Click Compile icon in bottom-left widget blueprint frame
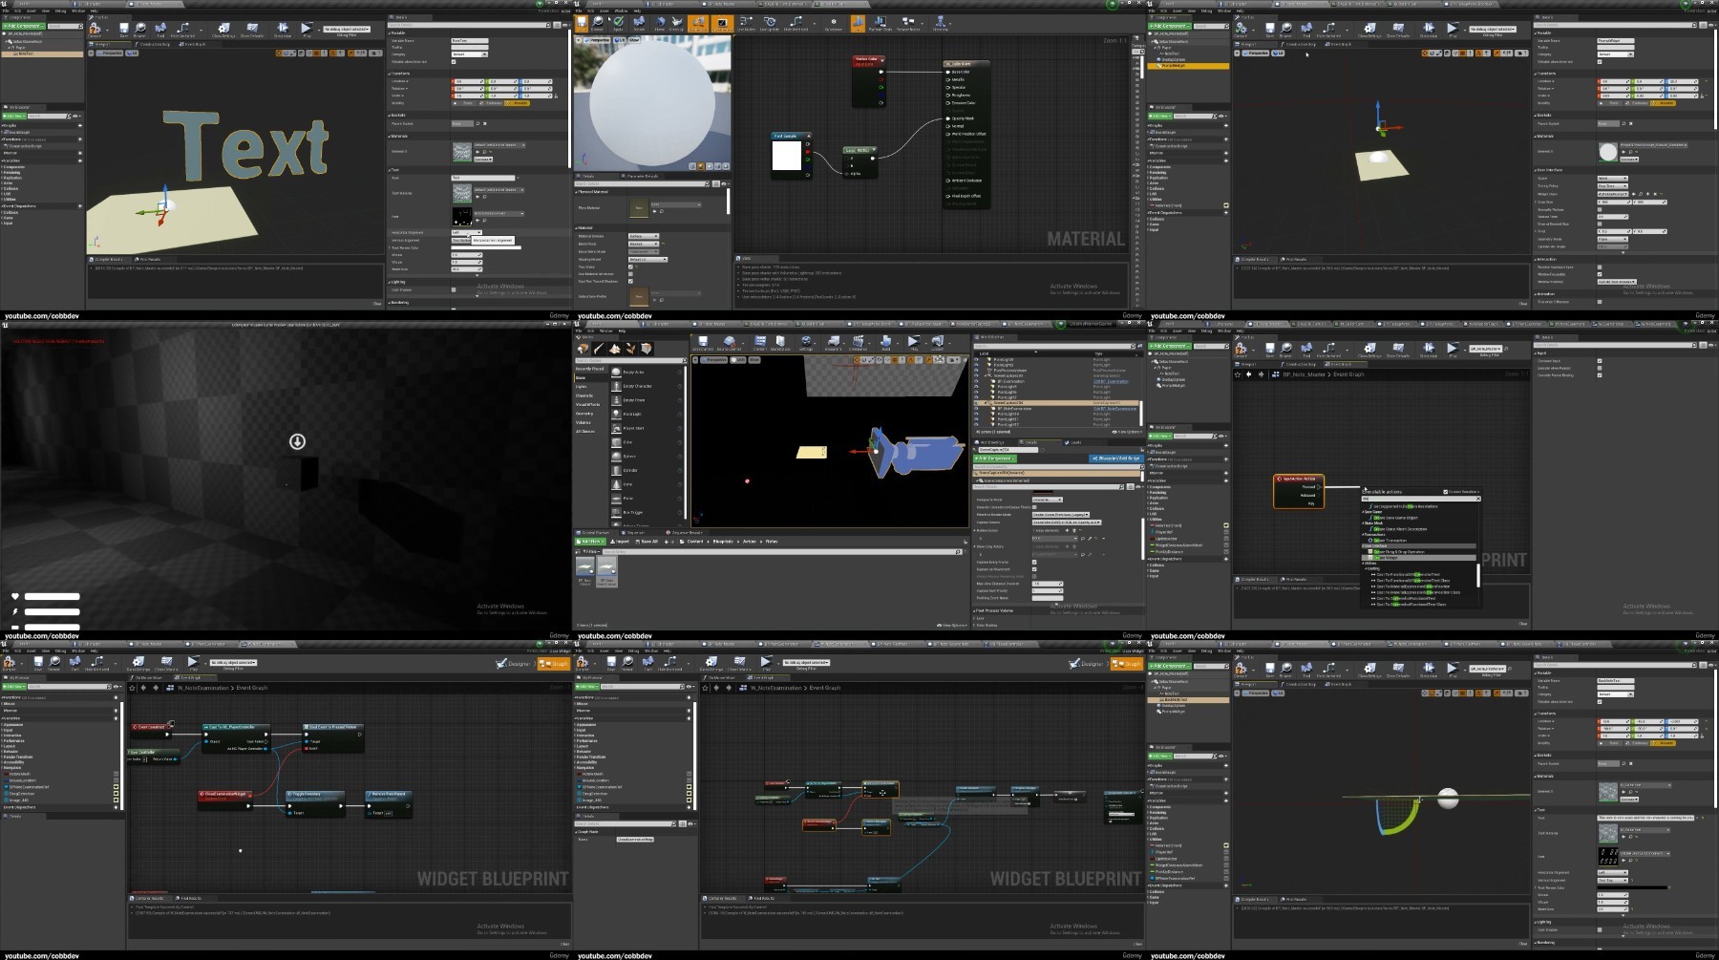 (9, 663)
